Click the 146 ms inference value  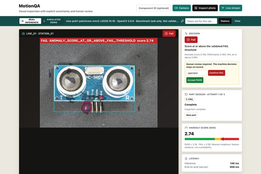[234, 163]
